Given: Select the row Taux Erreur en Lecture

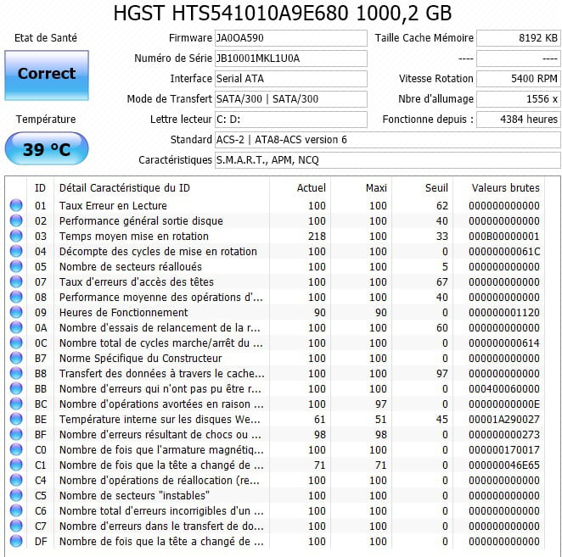Looking at the screenshot, I should pos(275,205).
